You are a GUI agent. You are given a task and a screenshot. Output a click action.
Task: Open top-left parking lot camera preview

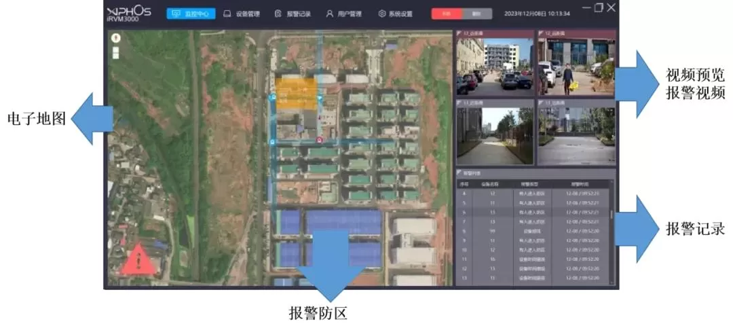click(495, 66)
